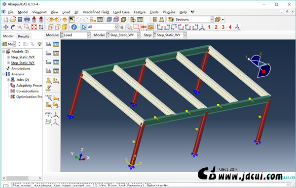Click the Create Load Case icon

48,71
